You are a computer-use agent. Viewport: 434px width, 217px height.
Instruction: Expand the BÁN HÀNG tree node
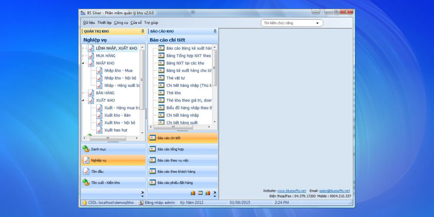pyautogui.click(x=83, y=93)
